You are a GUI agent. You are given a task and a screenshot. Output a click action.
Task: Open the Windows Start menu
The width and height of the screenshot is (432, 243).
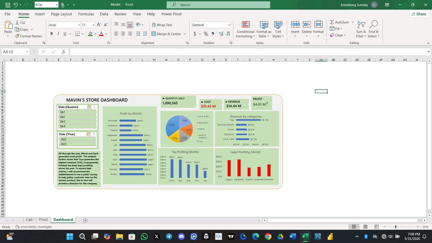(x=69, y=237)
